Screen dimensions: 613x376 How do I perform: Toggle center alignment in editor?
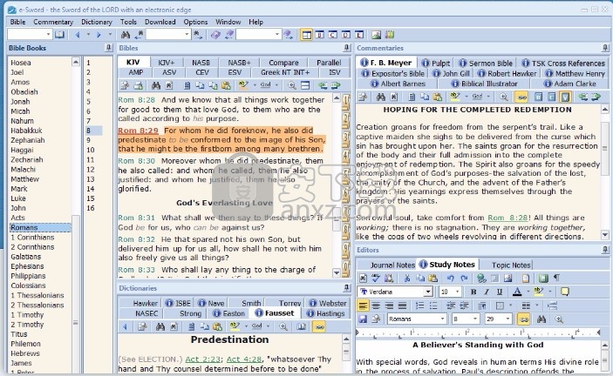click(x=376, y=305)
